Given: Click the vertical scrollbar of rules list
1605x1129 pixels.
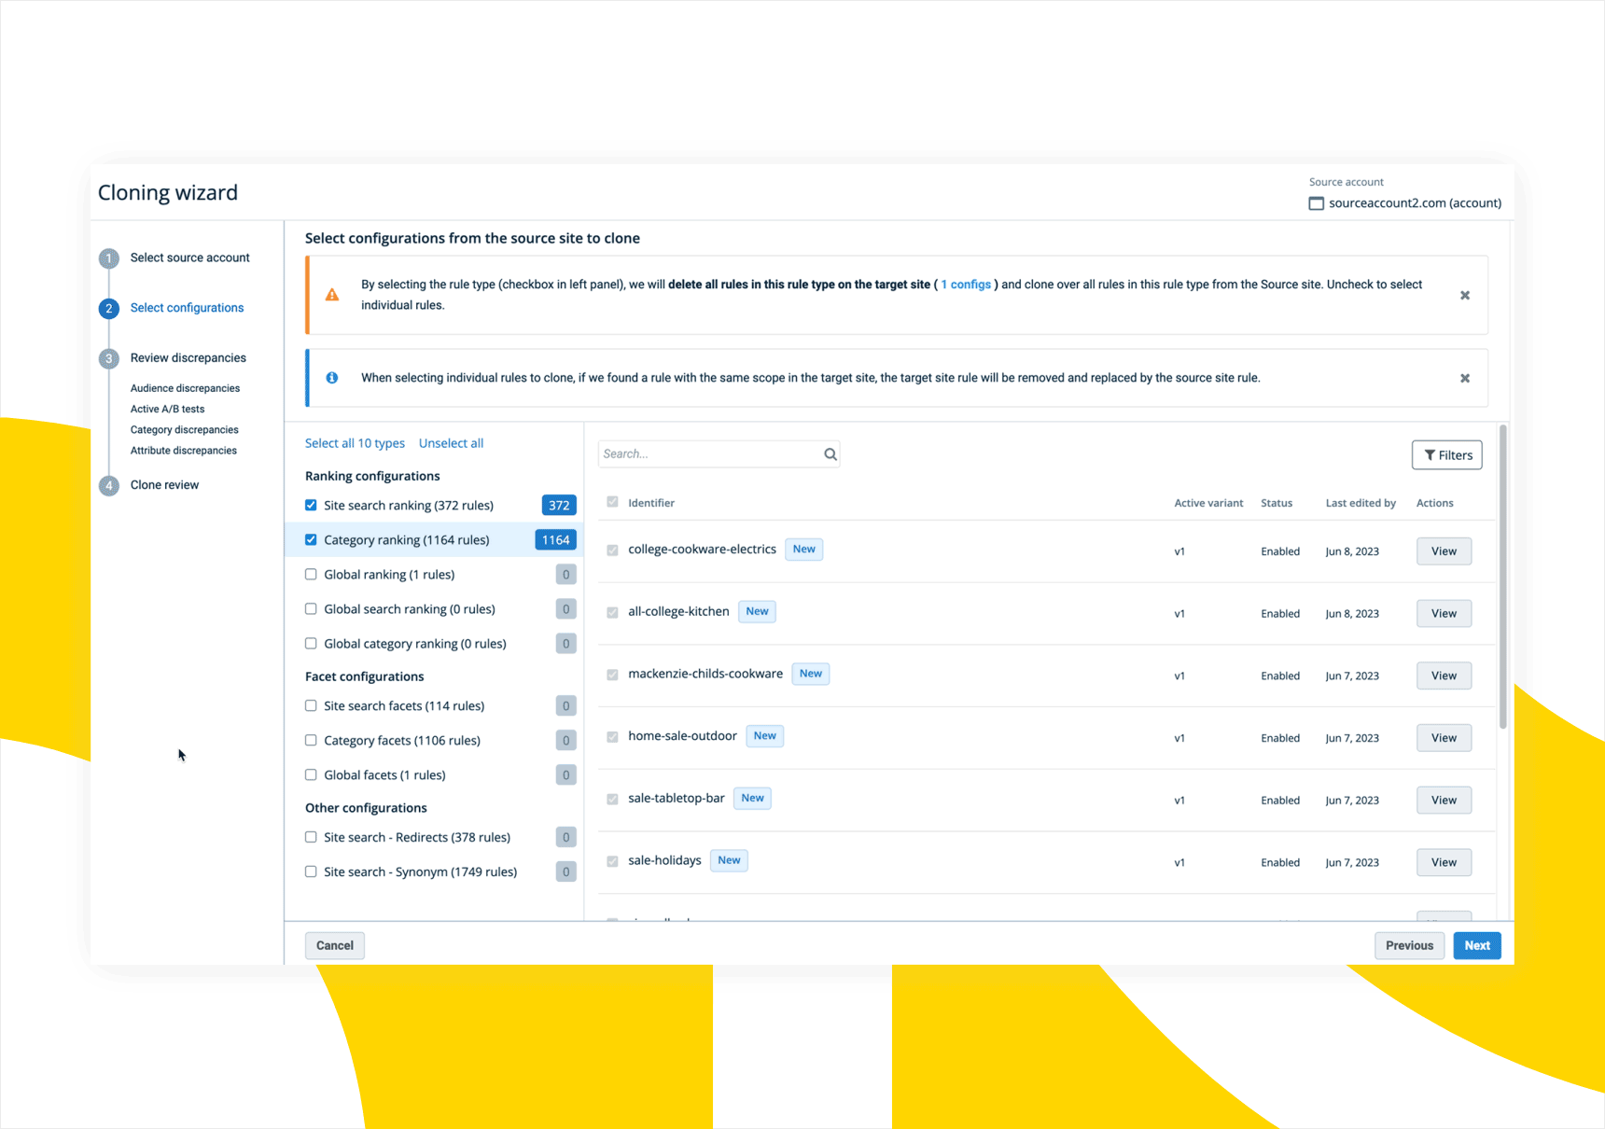Looking at the screenshot, I should point(1502,578).
